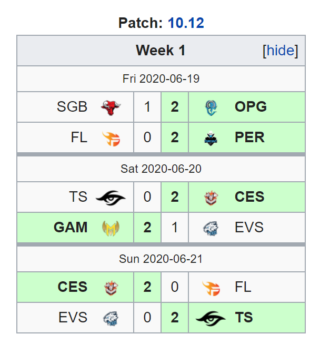Select the OPG team name
Image resolution: width=320 pixels, height=354 pixels.
coord(251,106)
